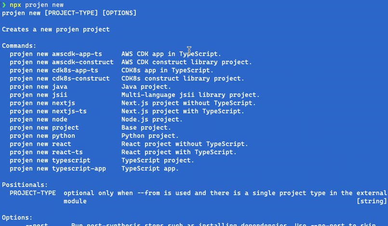Click the text 'Creates a new projen project'
The width and height of the screenshot is (388, 226).
click(x=56, y=29)
